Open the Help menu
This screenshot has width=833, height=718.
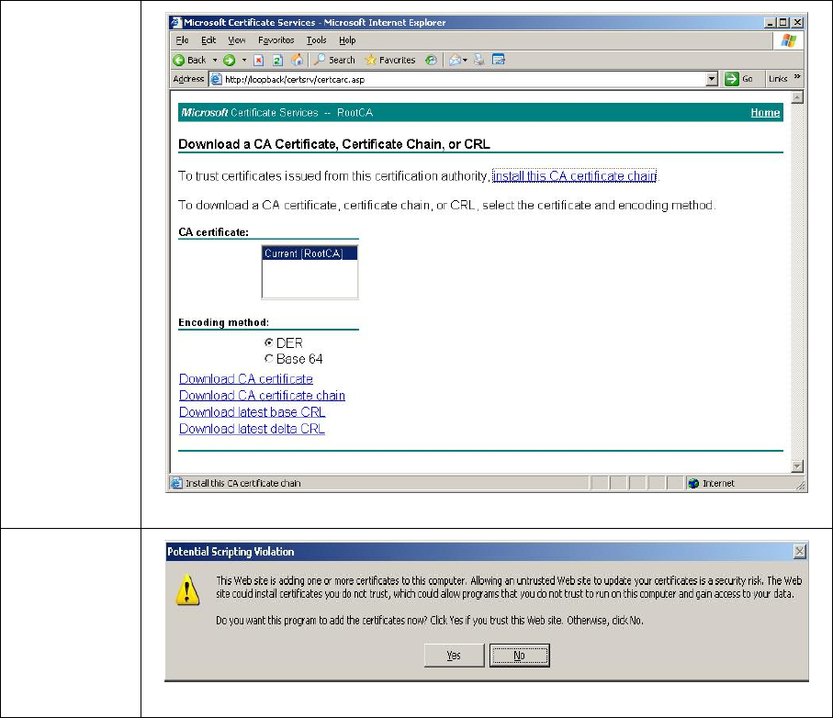tap(347, 40)
